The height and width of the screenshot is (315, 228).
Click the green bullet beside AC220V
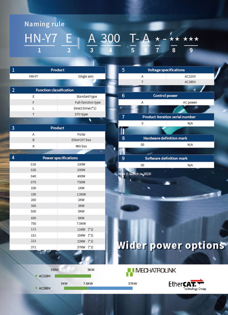click(x=36, y=276)
